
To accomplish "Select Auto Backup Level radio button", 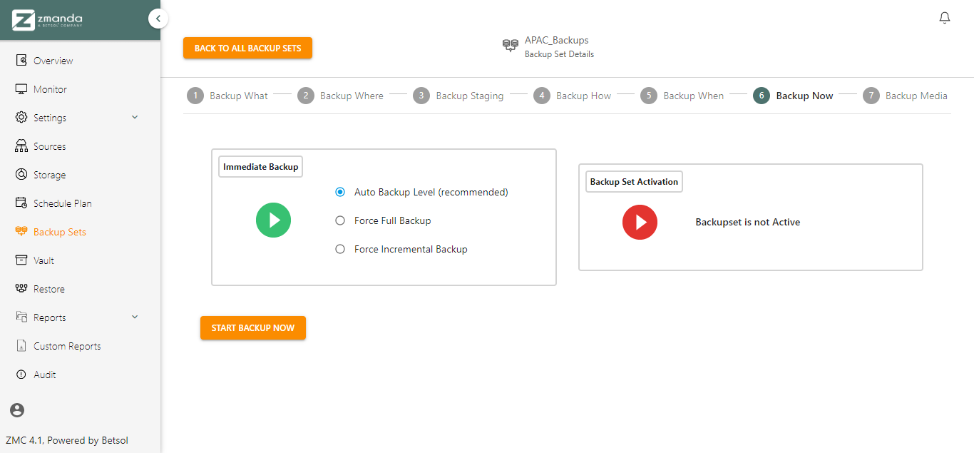I will tap(340, 192).
